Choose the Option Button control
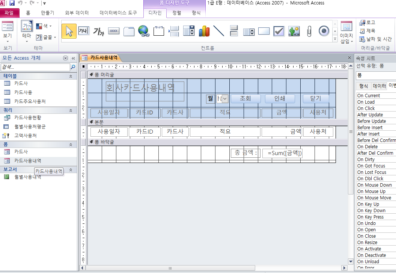 [324, 31]
